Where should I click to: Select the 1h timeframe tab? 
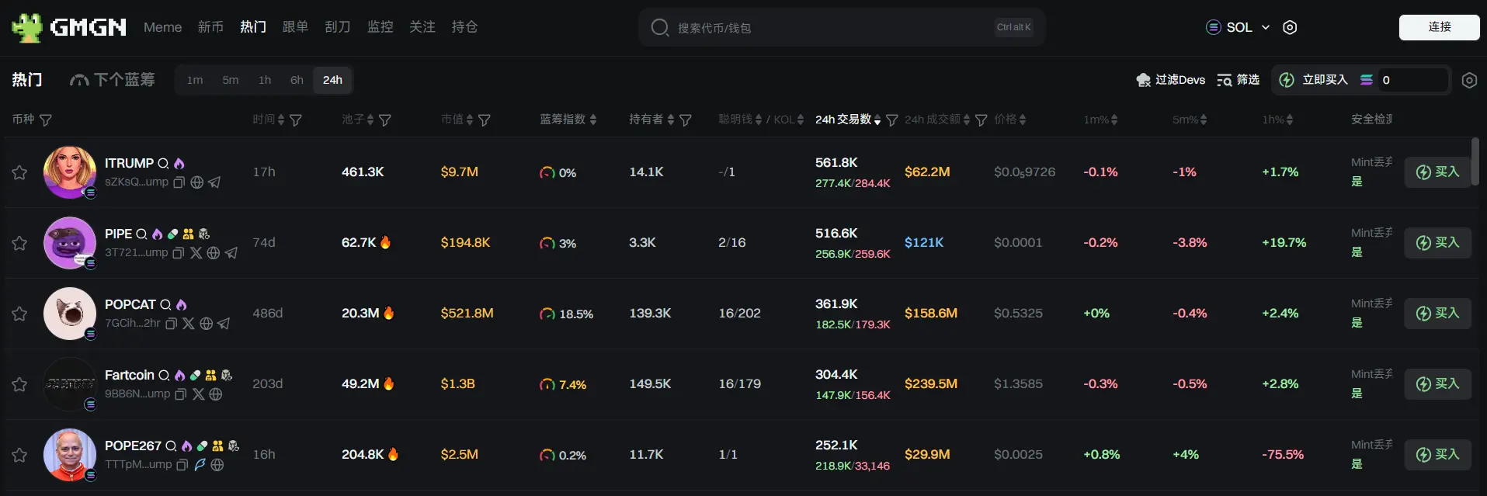(265, 80)
